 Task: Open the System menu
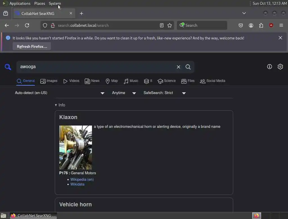(x=55, y=3)
